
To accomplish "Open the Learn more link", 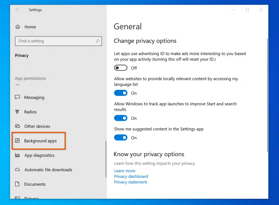I will (x=125, y=171).
